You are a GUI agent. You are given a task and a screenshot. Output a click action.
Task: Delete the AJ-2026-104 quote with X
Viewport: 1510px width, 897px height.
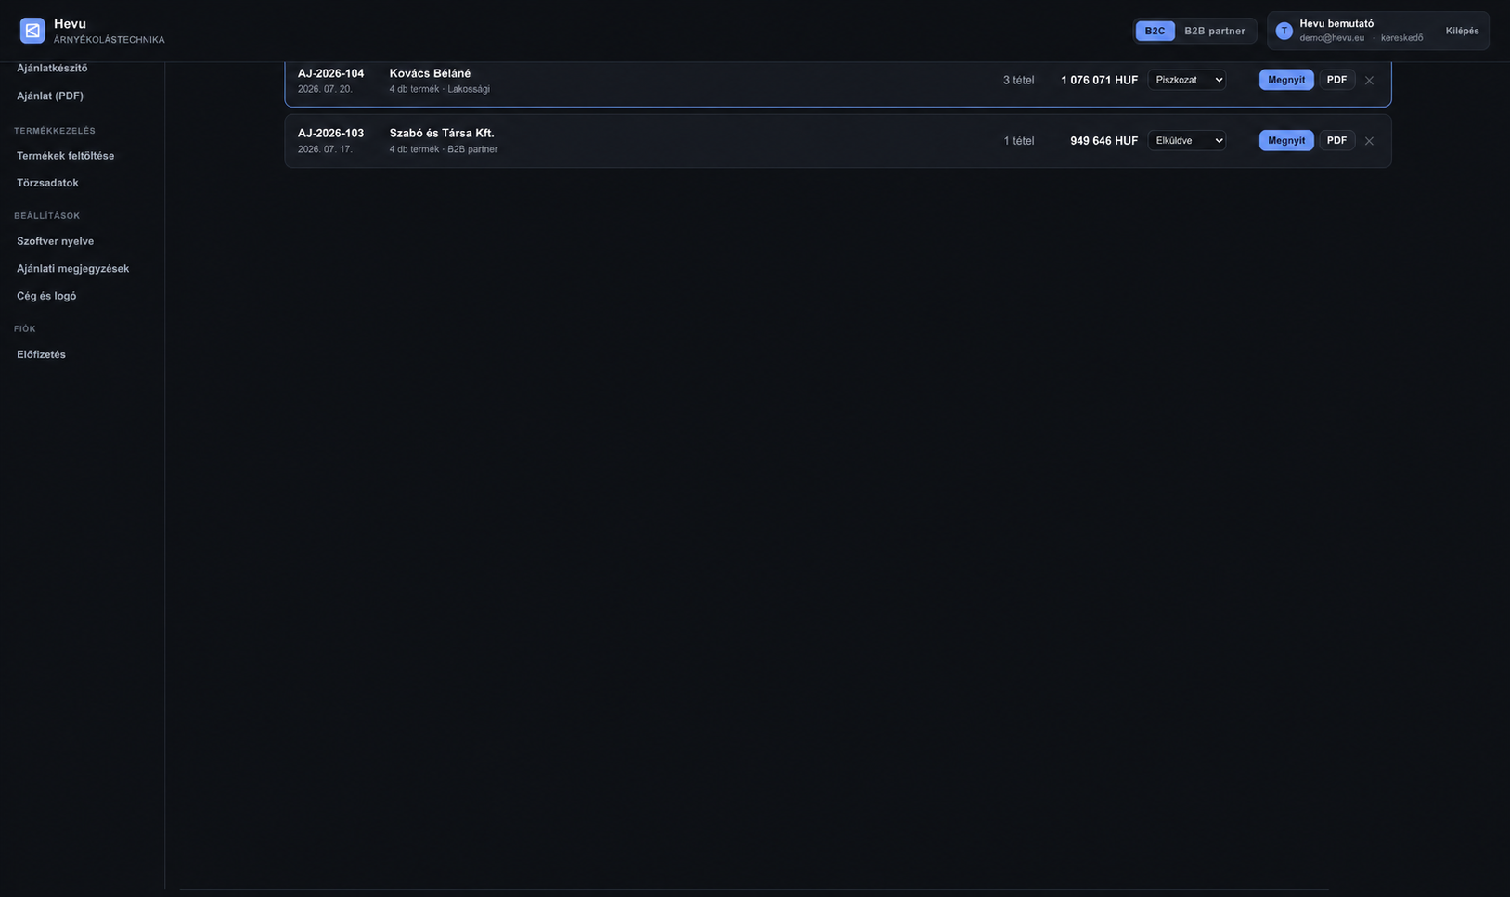1369,81
